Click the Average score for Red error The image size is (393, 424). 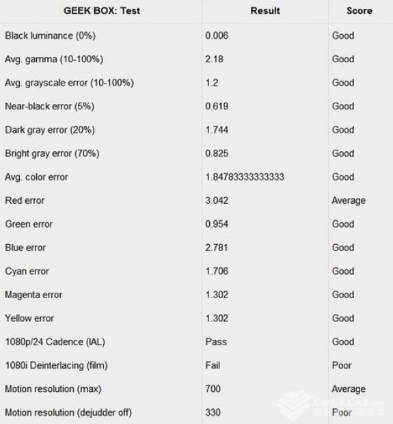349,200
